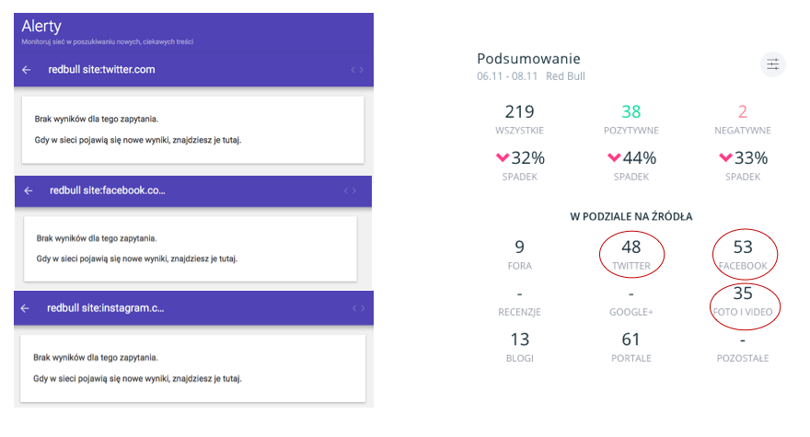The height and width of the screenshot is (437, 810).
Task: Open the Fora source with 9 mentions
Action: 519,247
